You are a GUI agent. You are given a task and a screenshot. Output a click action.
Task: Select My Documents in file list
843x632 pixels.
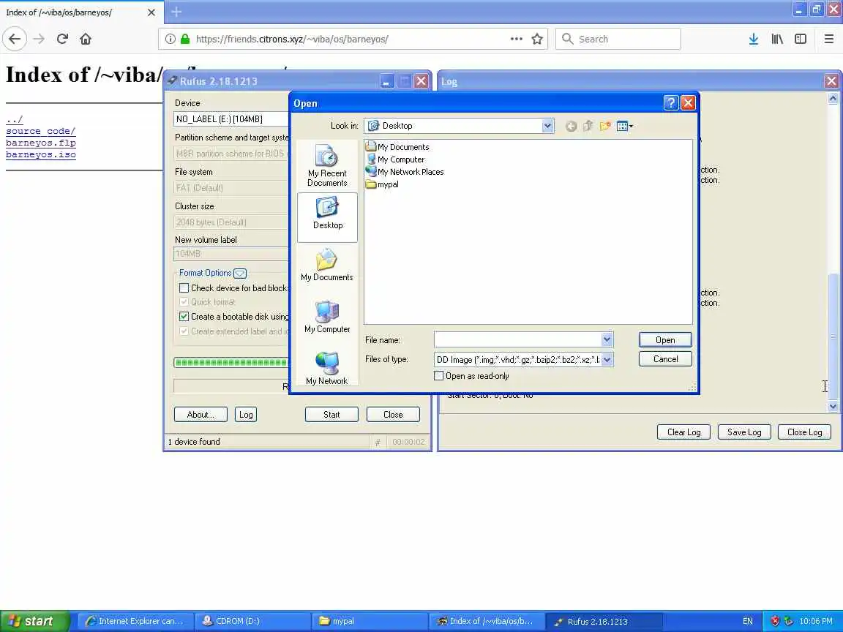[x=397, y=147]
